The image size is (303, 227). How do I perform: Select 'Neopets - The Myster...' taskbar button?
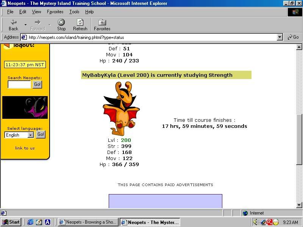(150, 222)
